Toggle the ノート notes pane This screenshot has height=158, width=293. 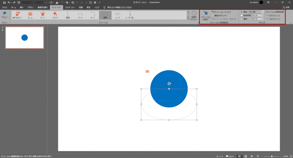tap(220, 156)
